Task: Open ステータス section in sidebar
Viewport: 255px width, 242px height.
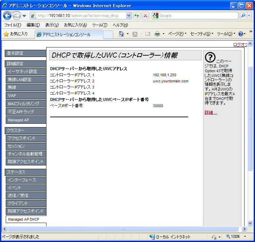Action: (25, 172)
